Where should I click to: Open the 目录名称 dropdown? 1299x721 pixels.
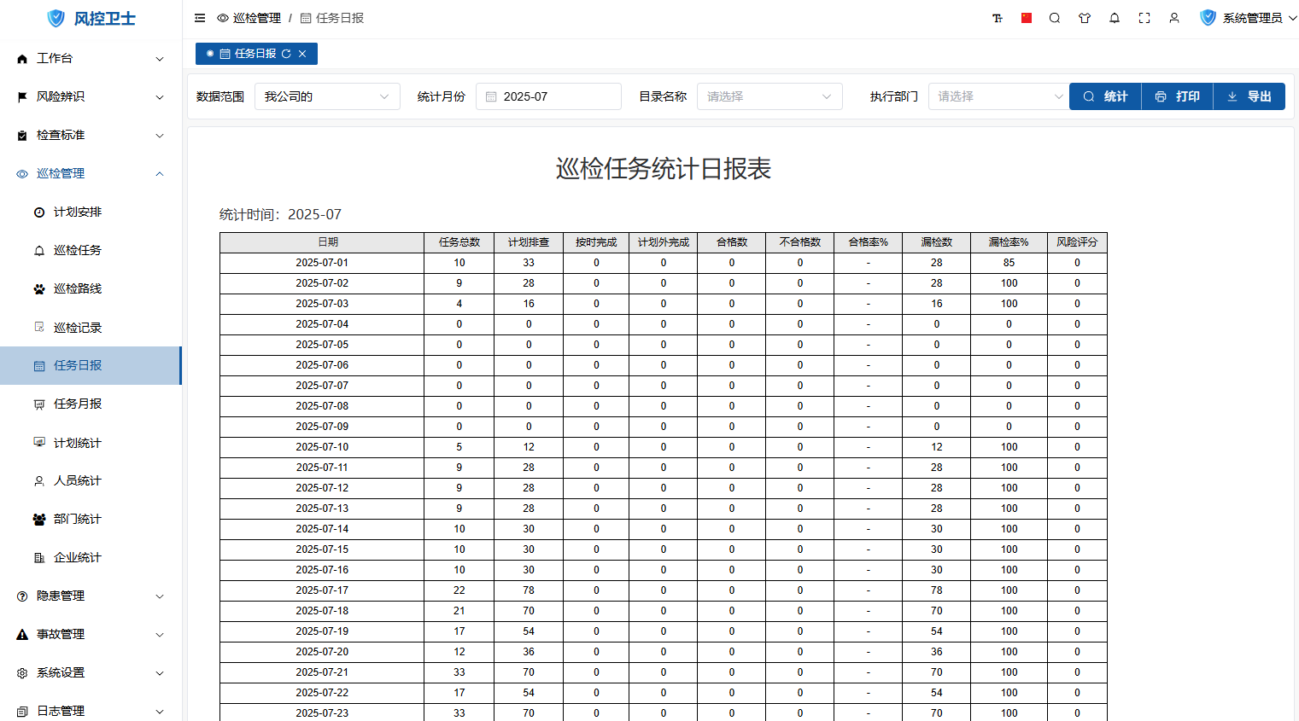[x=769, y=96]
